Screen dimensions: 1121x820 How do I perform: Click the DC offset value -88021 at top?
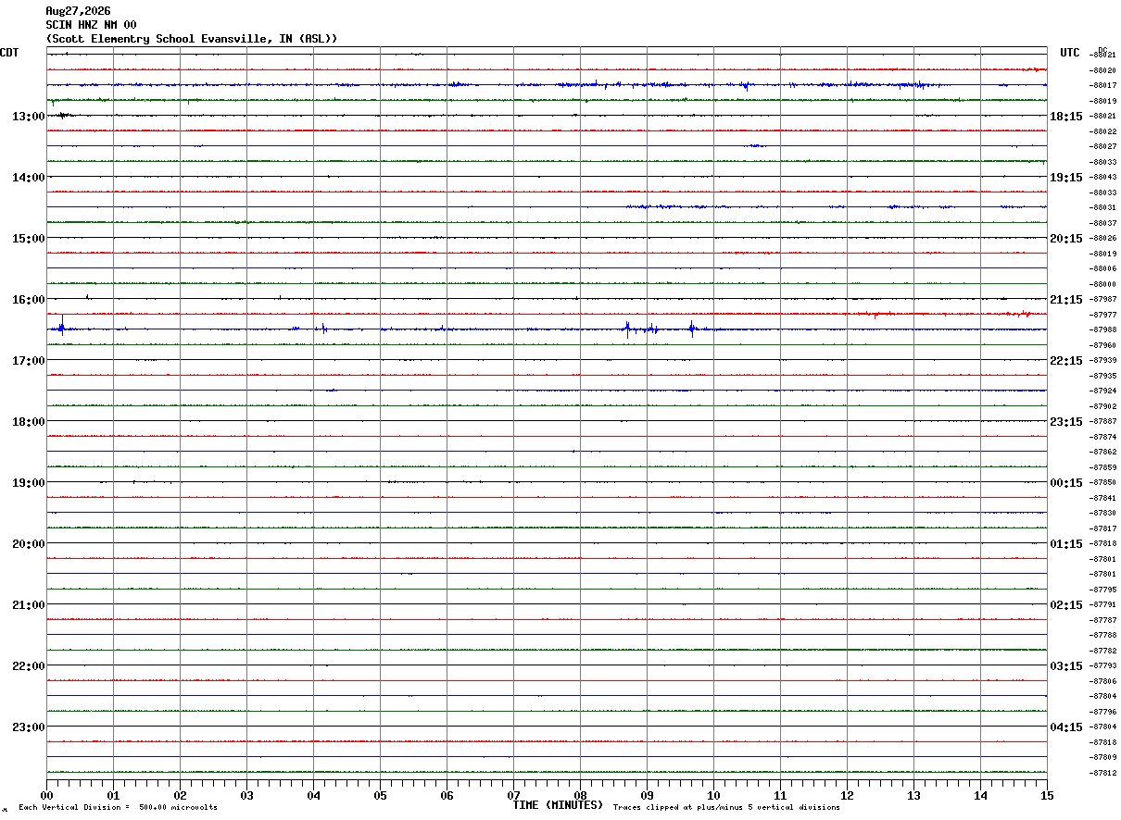point(1103,56)
